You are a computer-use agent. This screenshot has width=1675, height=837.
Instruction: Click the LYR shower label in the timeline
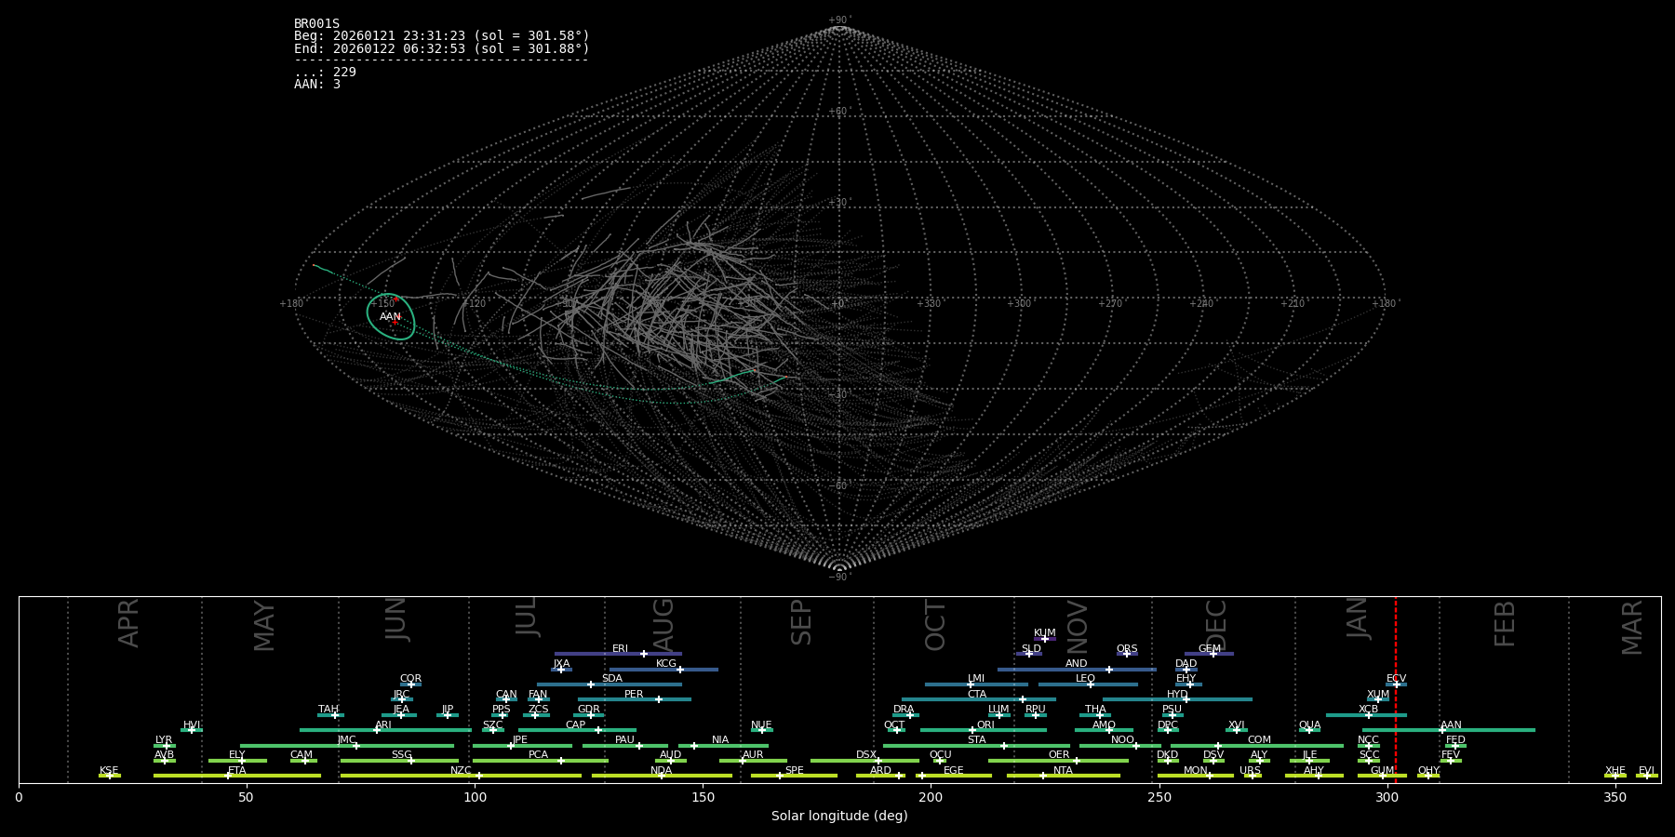pyautogui.click(x=164, y=740)
